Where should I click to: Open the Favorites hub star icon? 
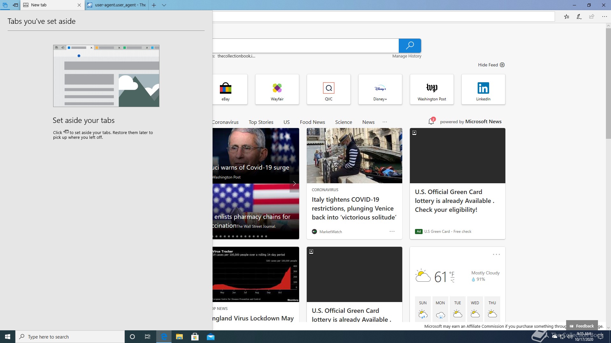pos(566,17)
